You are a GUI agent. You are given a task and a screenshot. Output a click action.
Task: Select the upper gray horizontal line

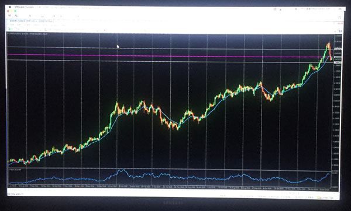coord(170,48)
